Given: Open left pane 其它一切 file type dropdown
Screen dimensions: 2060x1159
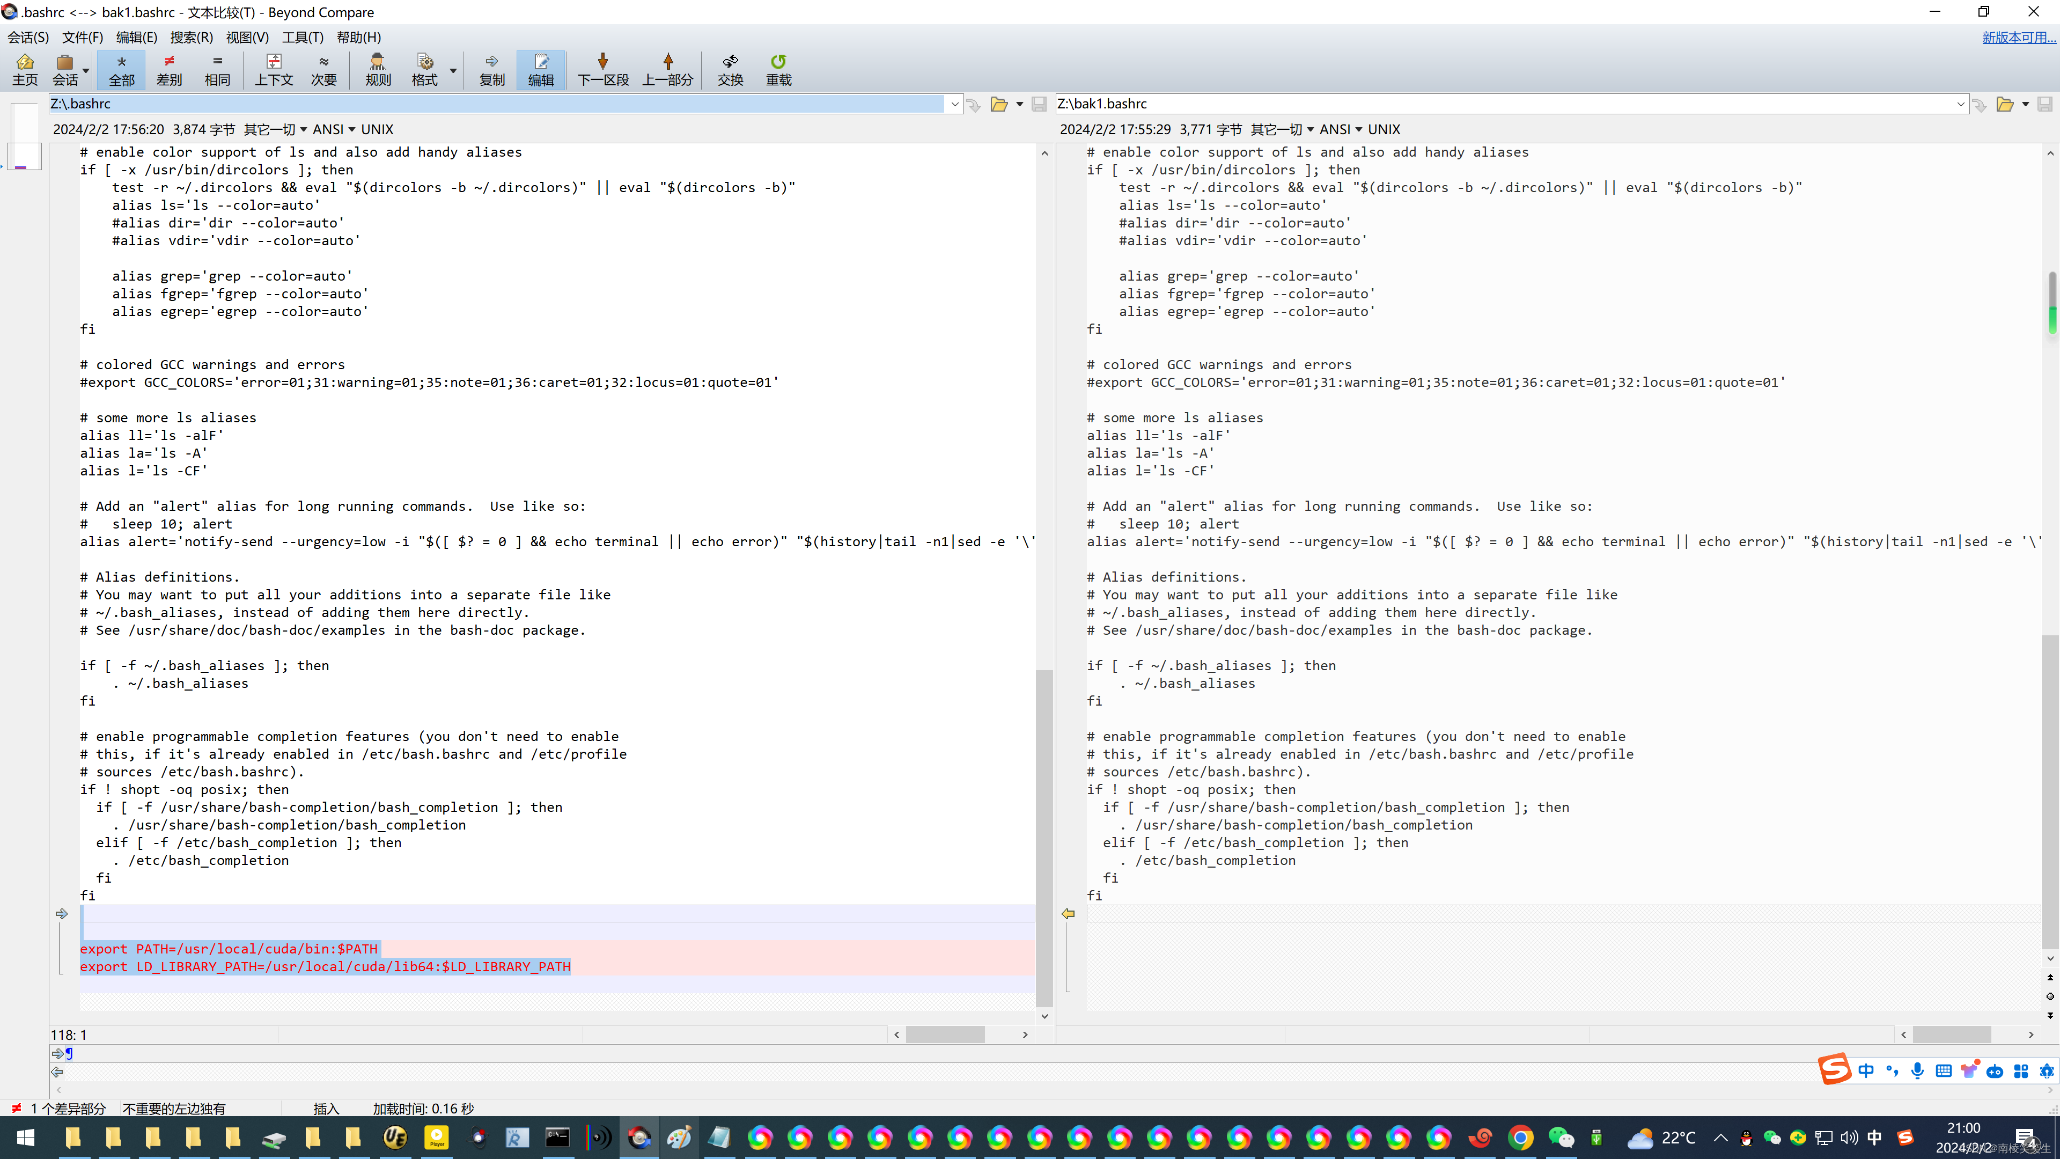Looking at the screenshot, I should point(275,129).
